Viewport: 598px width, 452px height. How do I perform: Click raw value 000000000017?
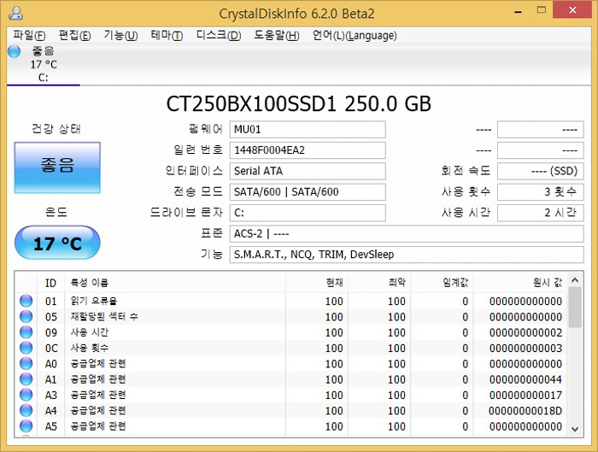point(525,395)
